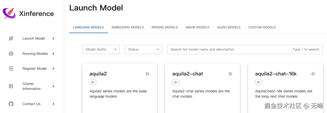Expand the Cluster Information chevron arrow
The width and height of the screenshot is (327, 113).
(53, 86)
